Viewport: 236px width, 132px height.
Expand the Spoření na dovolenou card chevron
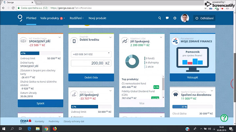(x=212, y=91)
